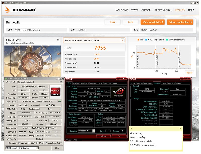Minimize the GPU-Z window
Viewport: 201px width, 154px height.
click(x=57, y=79)
